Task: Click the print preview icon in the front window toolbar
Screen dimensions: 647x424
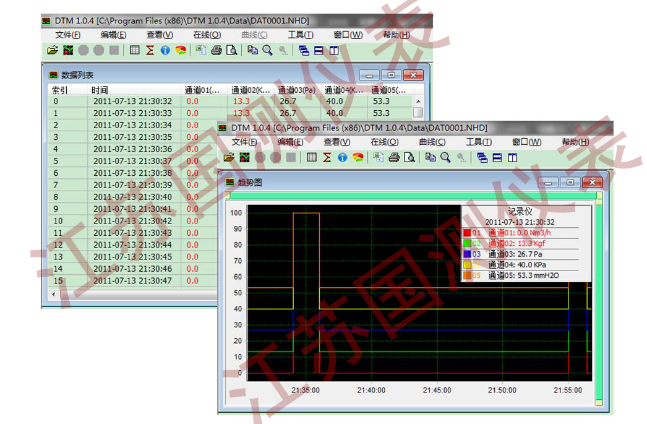Action: 409,157
